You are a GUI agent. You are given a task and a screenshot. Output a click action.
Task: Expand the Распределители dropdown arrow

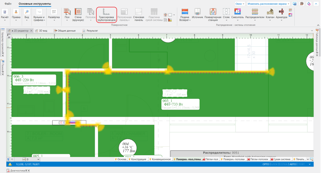coord(255,20)
